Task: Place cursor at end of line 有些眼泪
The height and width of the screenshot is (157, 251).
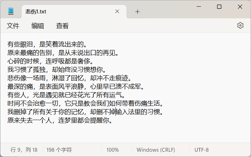Action: click(87, 44)
